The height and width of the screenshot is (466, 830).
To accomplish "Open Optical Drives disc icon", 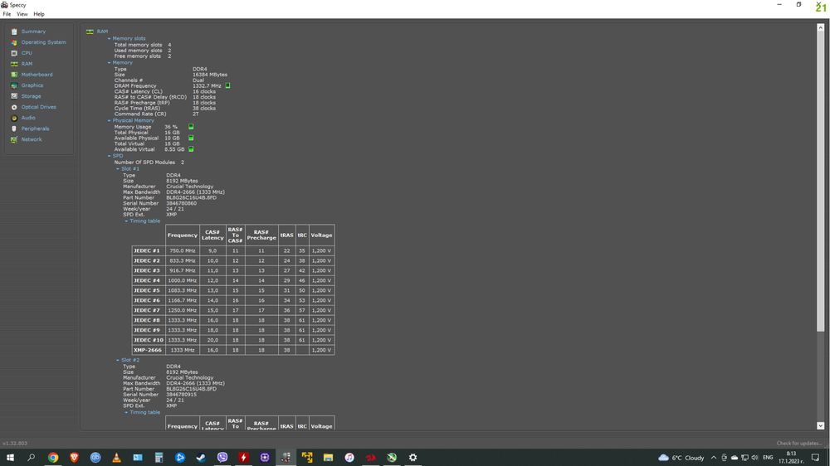I will [14, 107].
